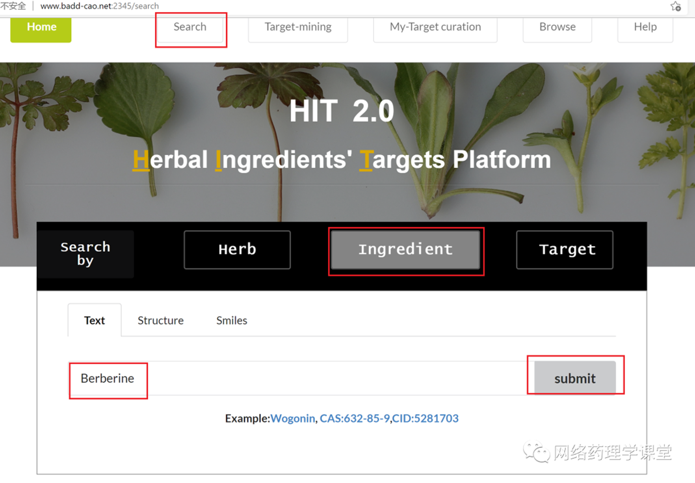Focus the Berberine search input field
The width and height of the screenshot is (695, 483).
coord(301,378)
